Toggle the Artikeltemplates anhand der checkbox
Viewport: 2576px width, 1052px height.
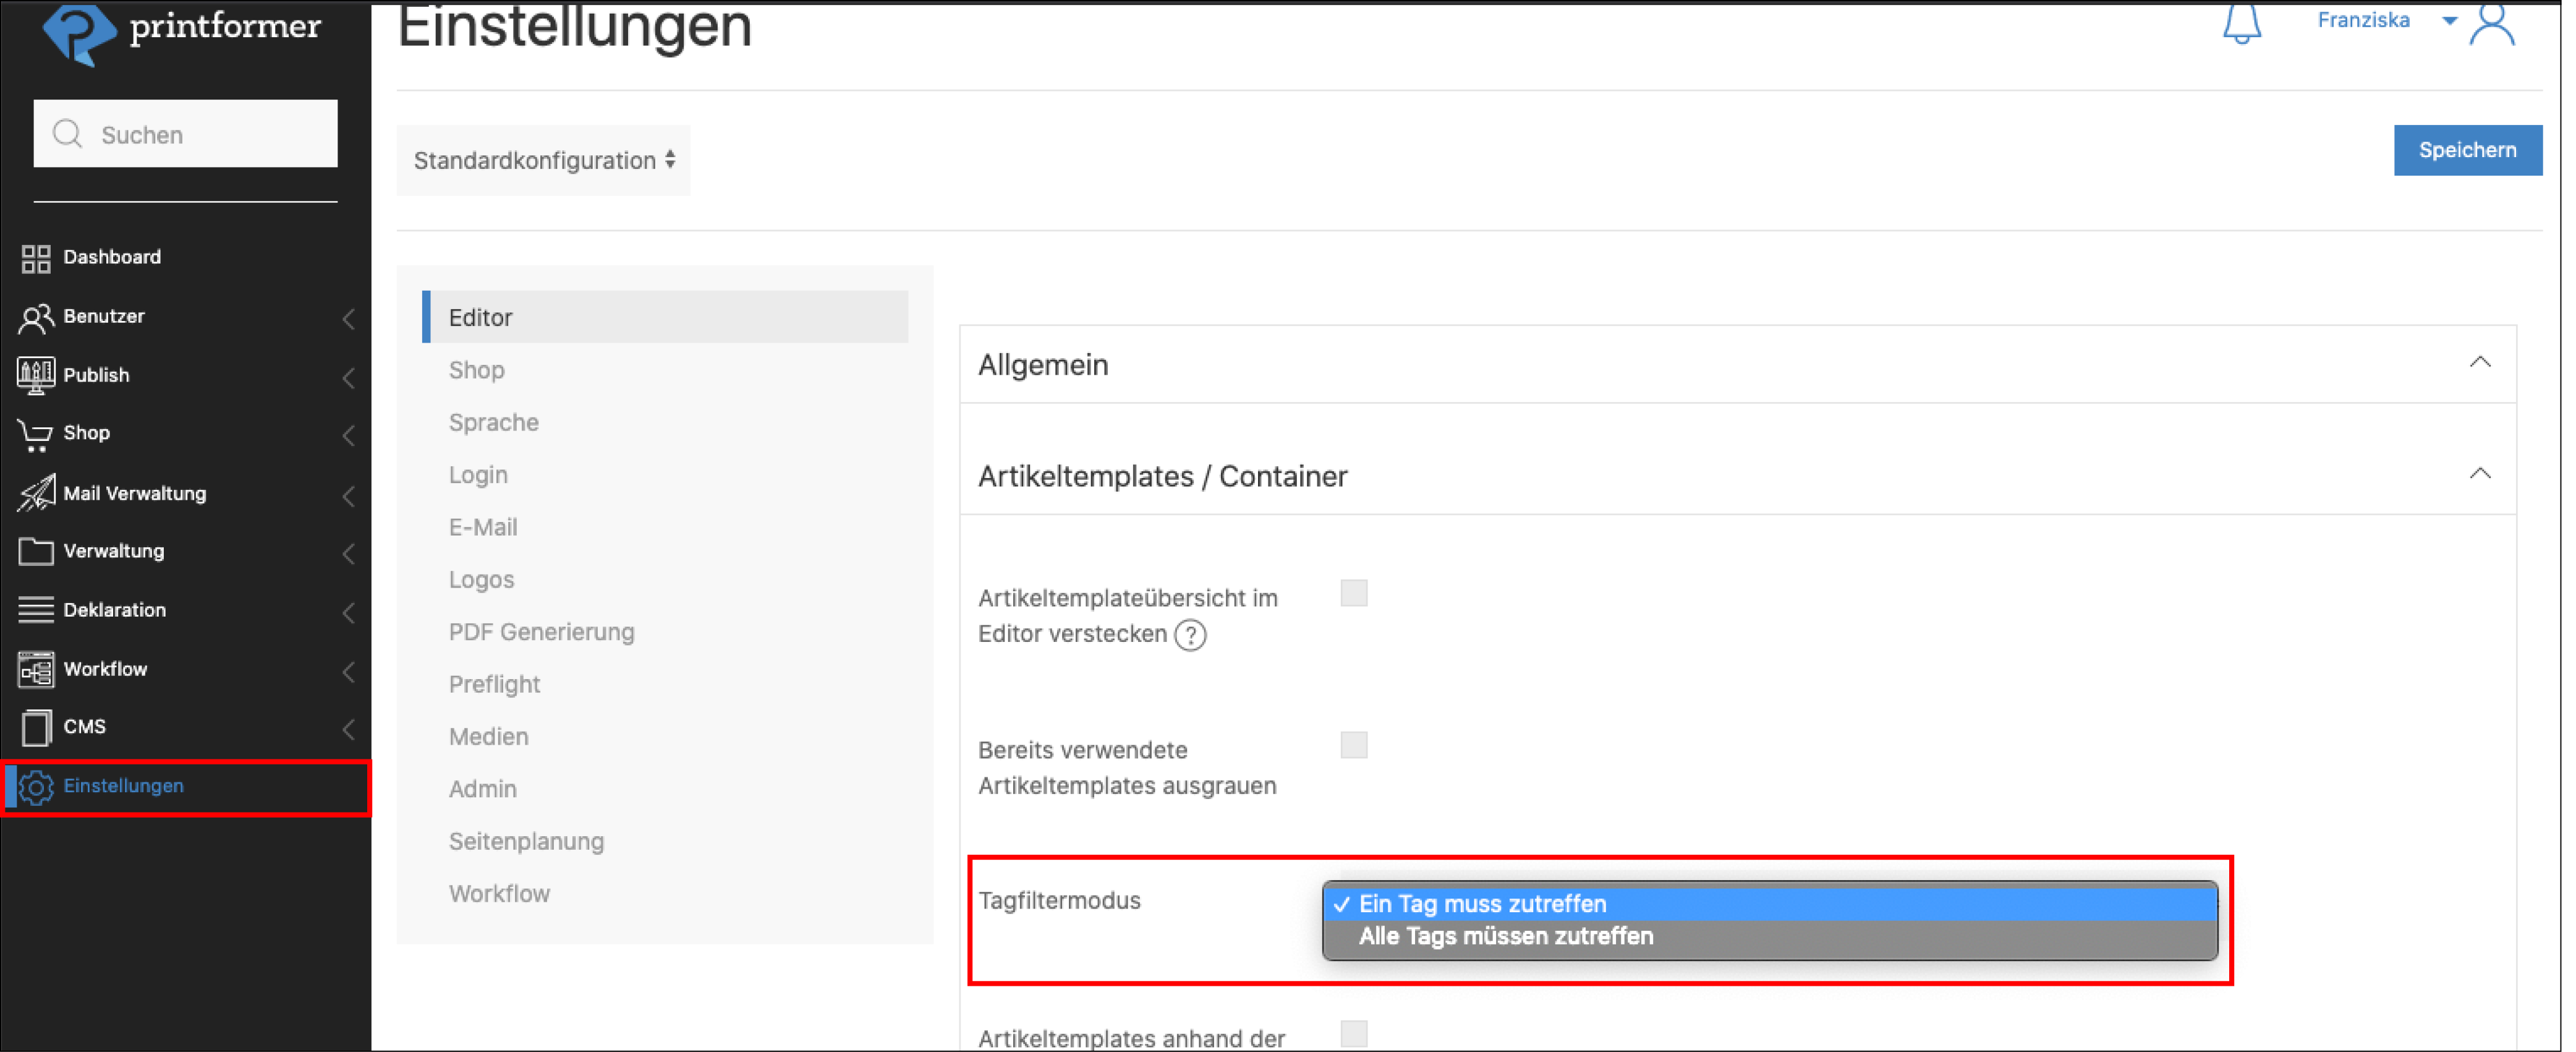[1353, 1033]
